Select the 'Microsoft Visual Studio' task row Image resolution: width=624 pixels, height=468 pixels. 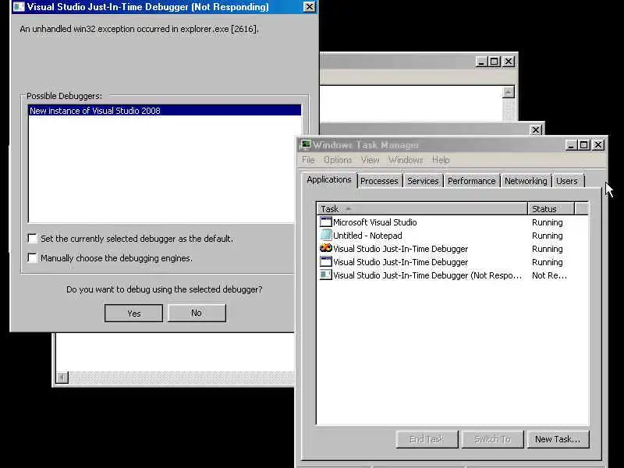(453, 222)
